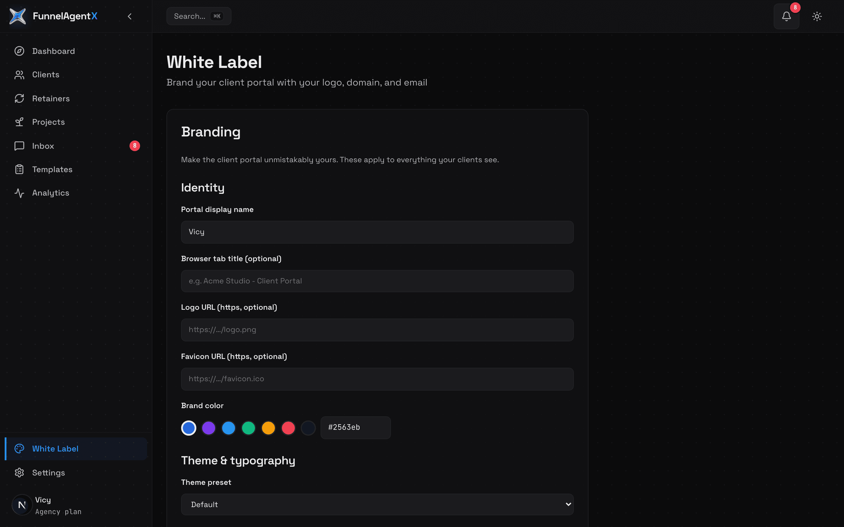Focus the Favicon URL input field
844x527 pixels.
[377, 379]
